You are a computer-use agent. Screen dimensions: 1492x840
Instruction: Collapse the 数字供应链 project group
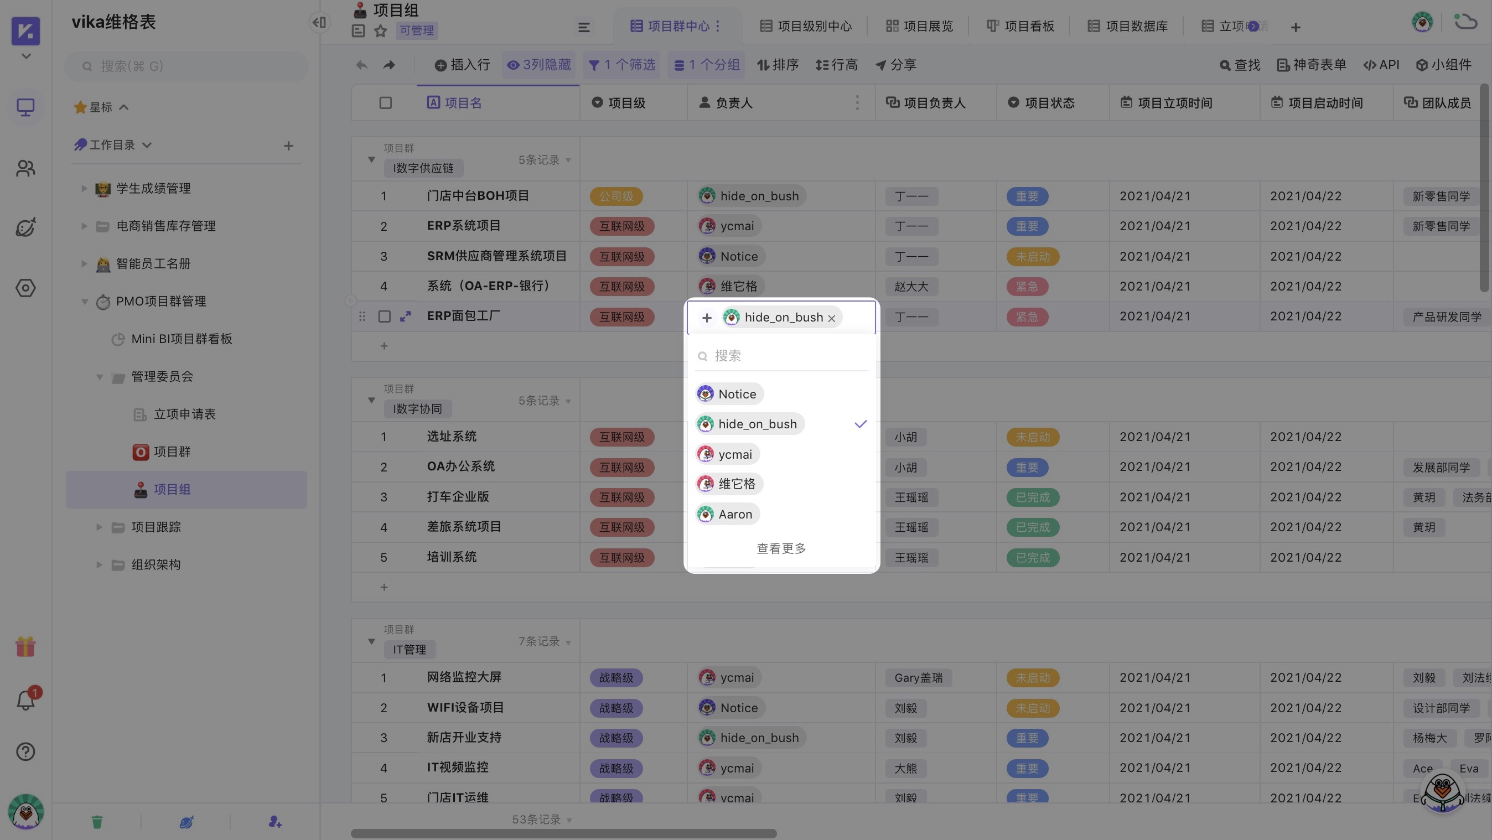371,160
